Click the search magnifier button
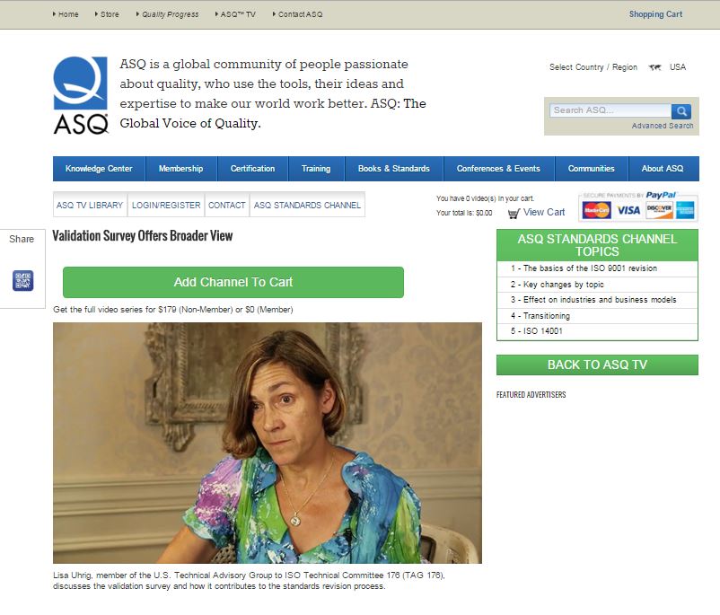The image size is (720, 615). tap(681, 111)
